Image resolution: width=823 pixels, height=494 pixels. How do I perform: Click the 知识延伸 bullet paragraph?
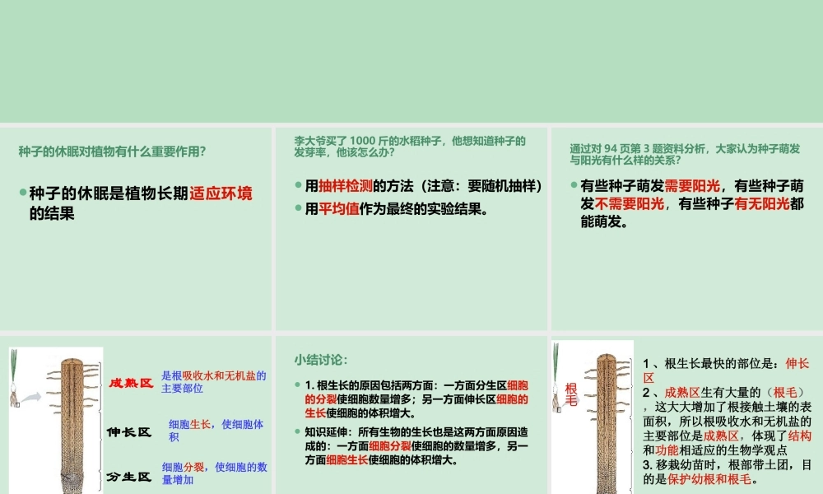pyautogui.click(x=416, y=446)
